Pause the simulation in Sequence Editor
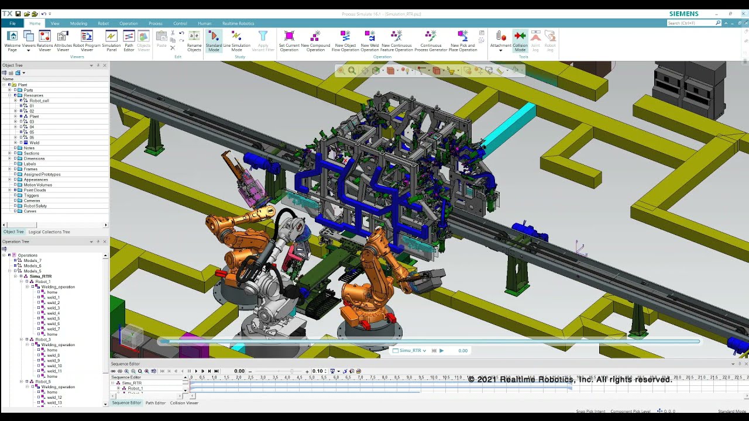The height and width of the screenshot is (421, 749). point(189,371)
